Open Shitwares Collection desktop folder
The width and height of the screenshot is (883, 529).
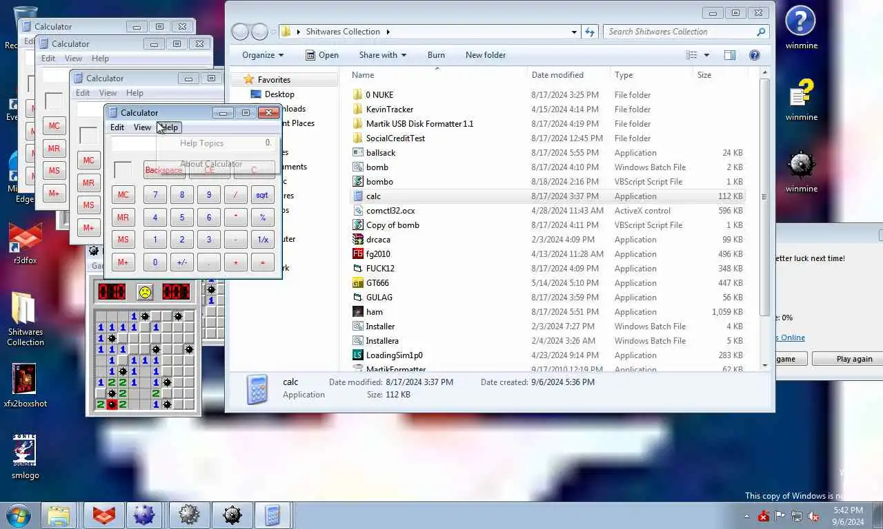pos(26,318)
